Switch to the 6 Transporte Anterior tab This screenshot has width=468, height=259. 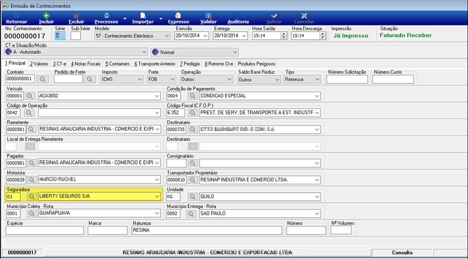click(155, 64)
